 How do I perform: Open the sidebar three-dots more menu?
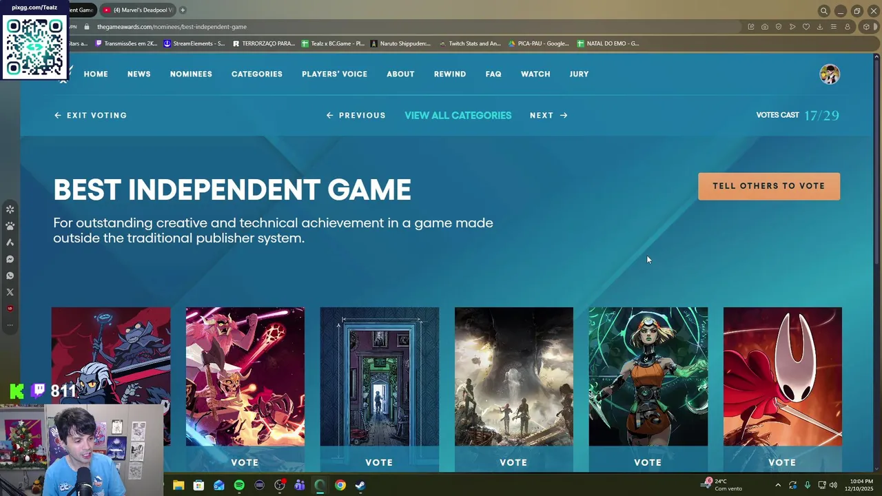pos(10,324)
